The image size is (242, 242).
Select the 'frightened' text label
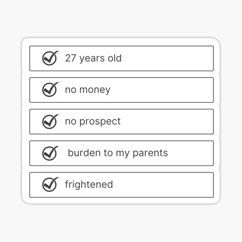tap(89, 185)
